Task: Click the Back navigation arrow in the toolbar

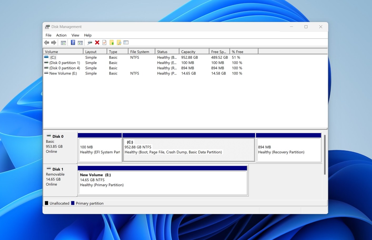Action: [x=47, y=42]
